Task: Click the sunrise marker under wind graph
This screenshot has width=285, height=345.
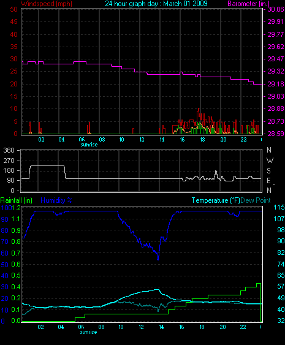Action: 89,145
